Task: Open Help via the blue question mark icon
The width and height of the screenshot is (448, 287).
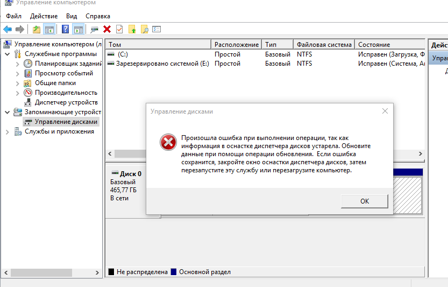Action: [x=66, y=29]
